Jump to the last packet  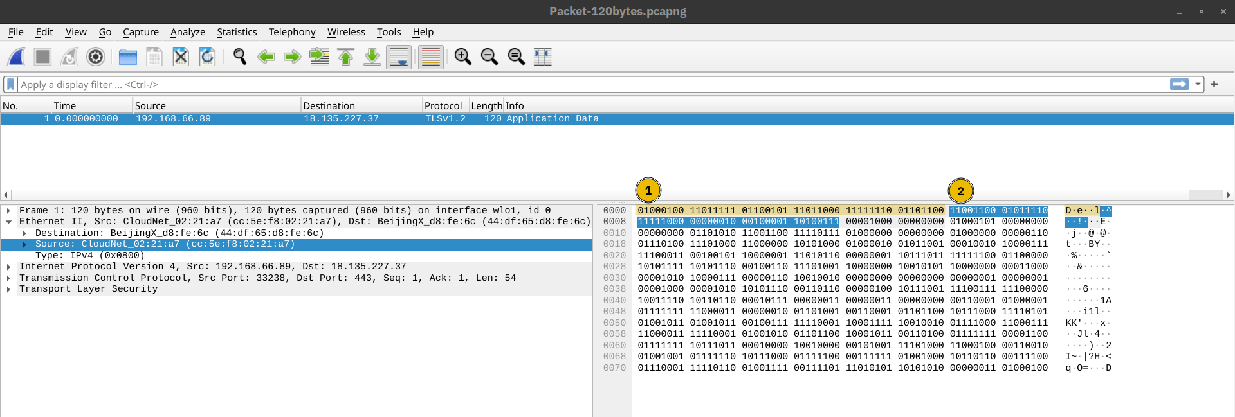coord(372,57)
